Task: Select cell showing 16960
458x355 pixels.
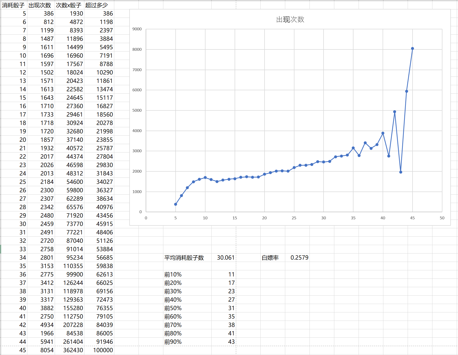Action: pos(69,56)
